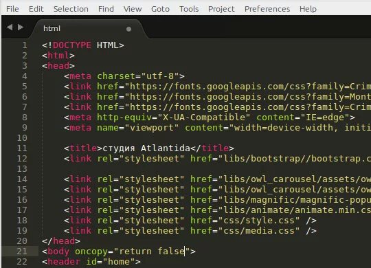Click line number 10 in gutter

click(22, 138)
